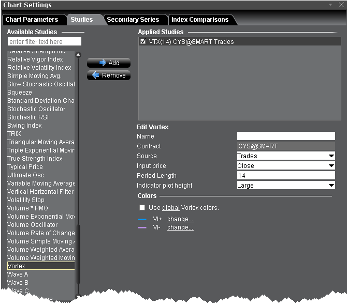
Task: Click the Period Length input field
Action: 286,176
